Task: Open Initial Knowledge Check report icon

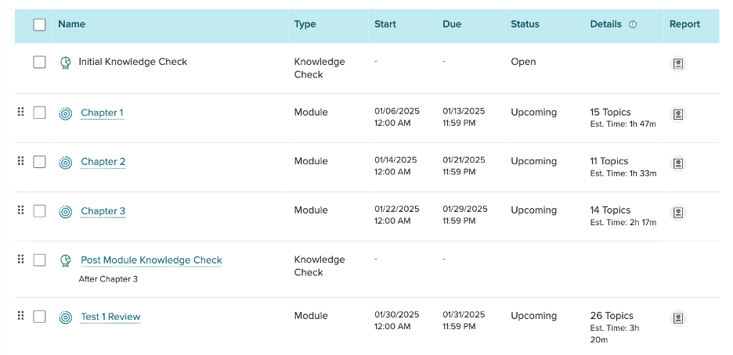Action: (678, 64)
